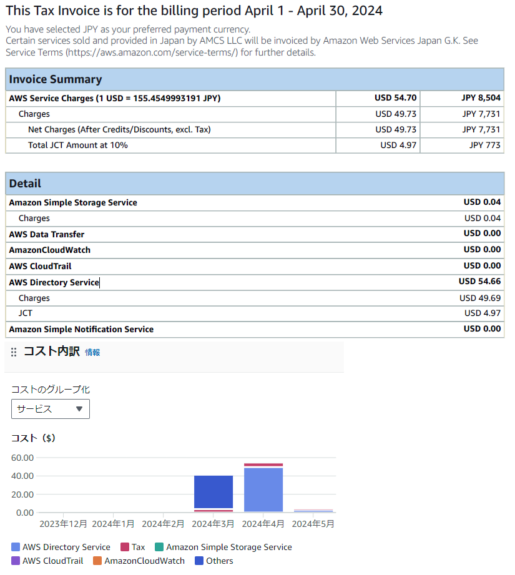
Task: Click the AWS CloudTrail legend swatch
Action: pyautogui.click(x=16, y=561)
